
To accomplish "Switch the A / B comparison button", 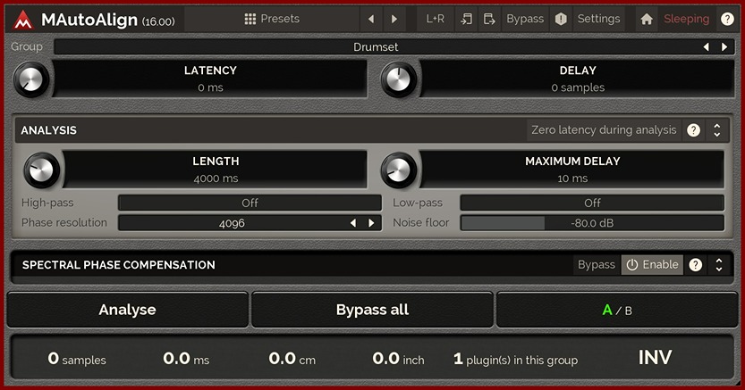I will point(617,310).
